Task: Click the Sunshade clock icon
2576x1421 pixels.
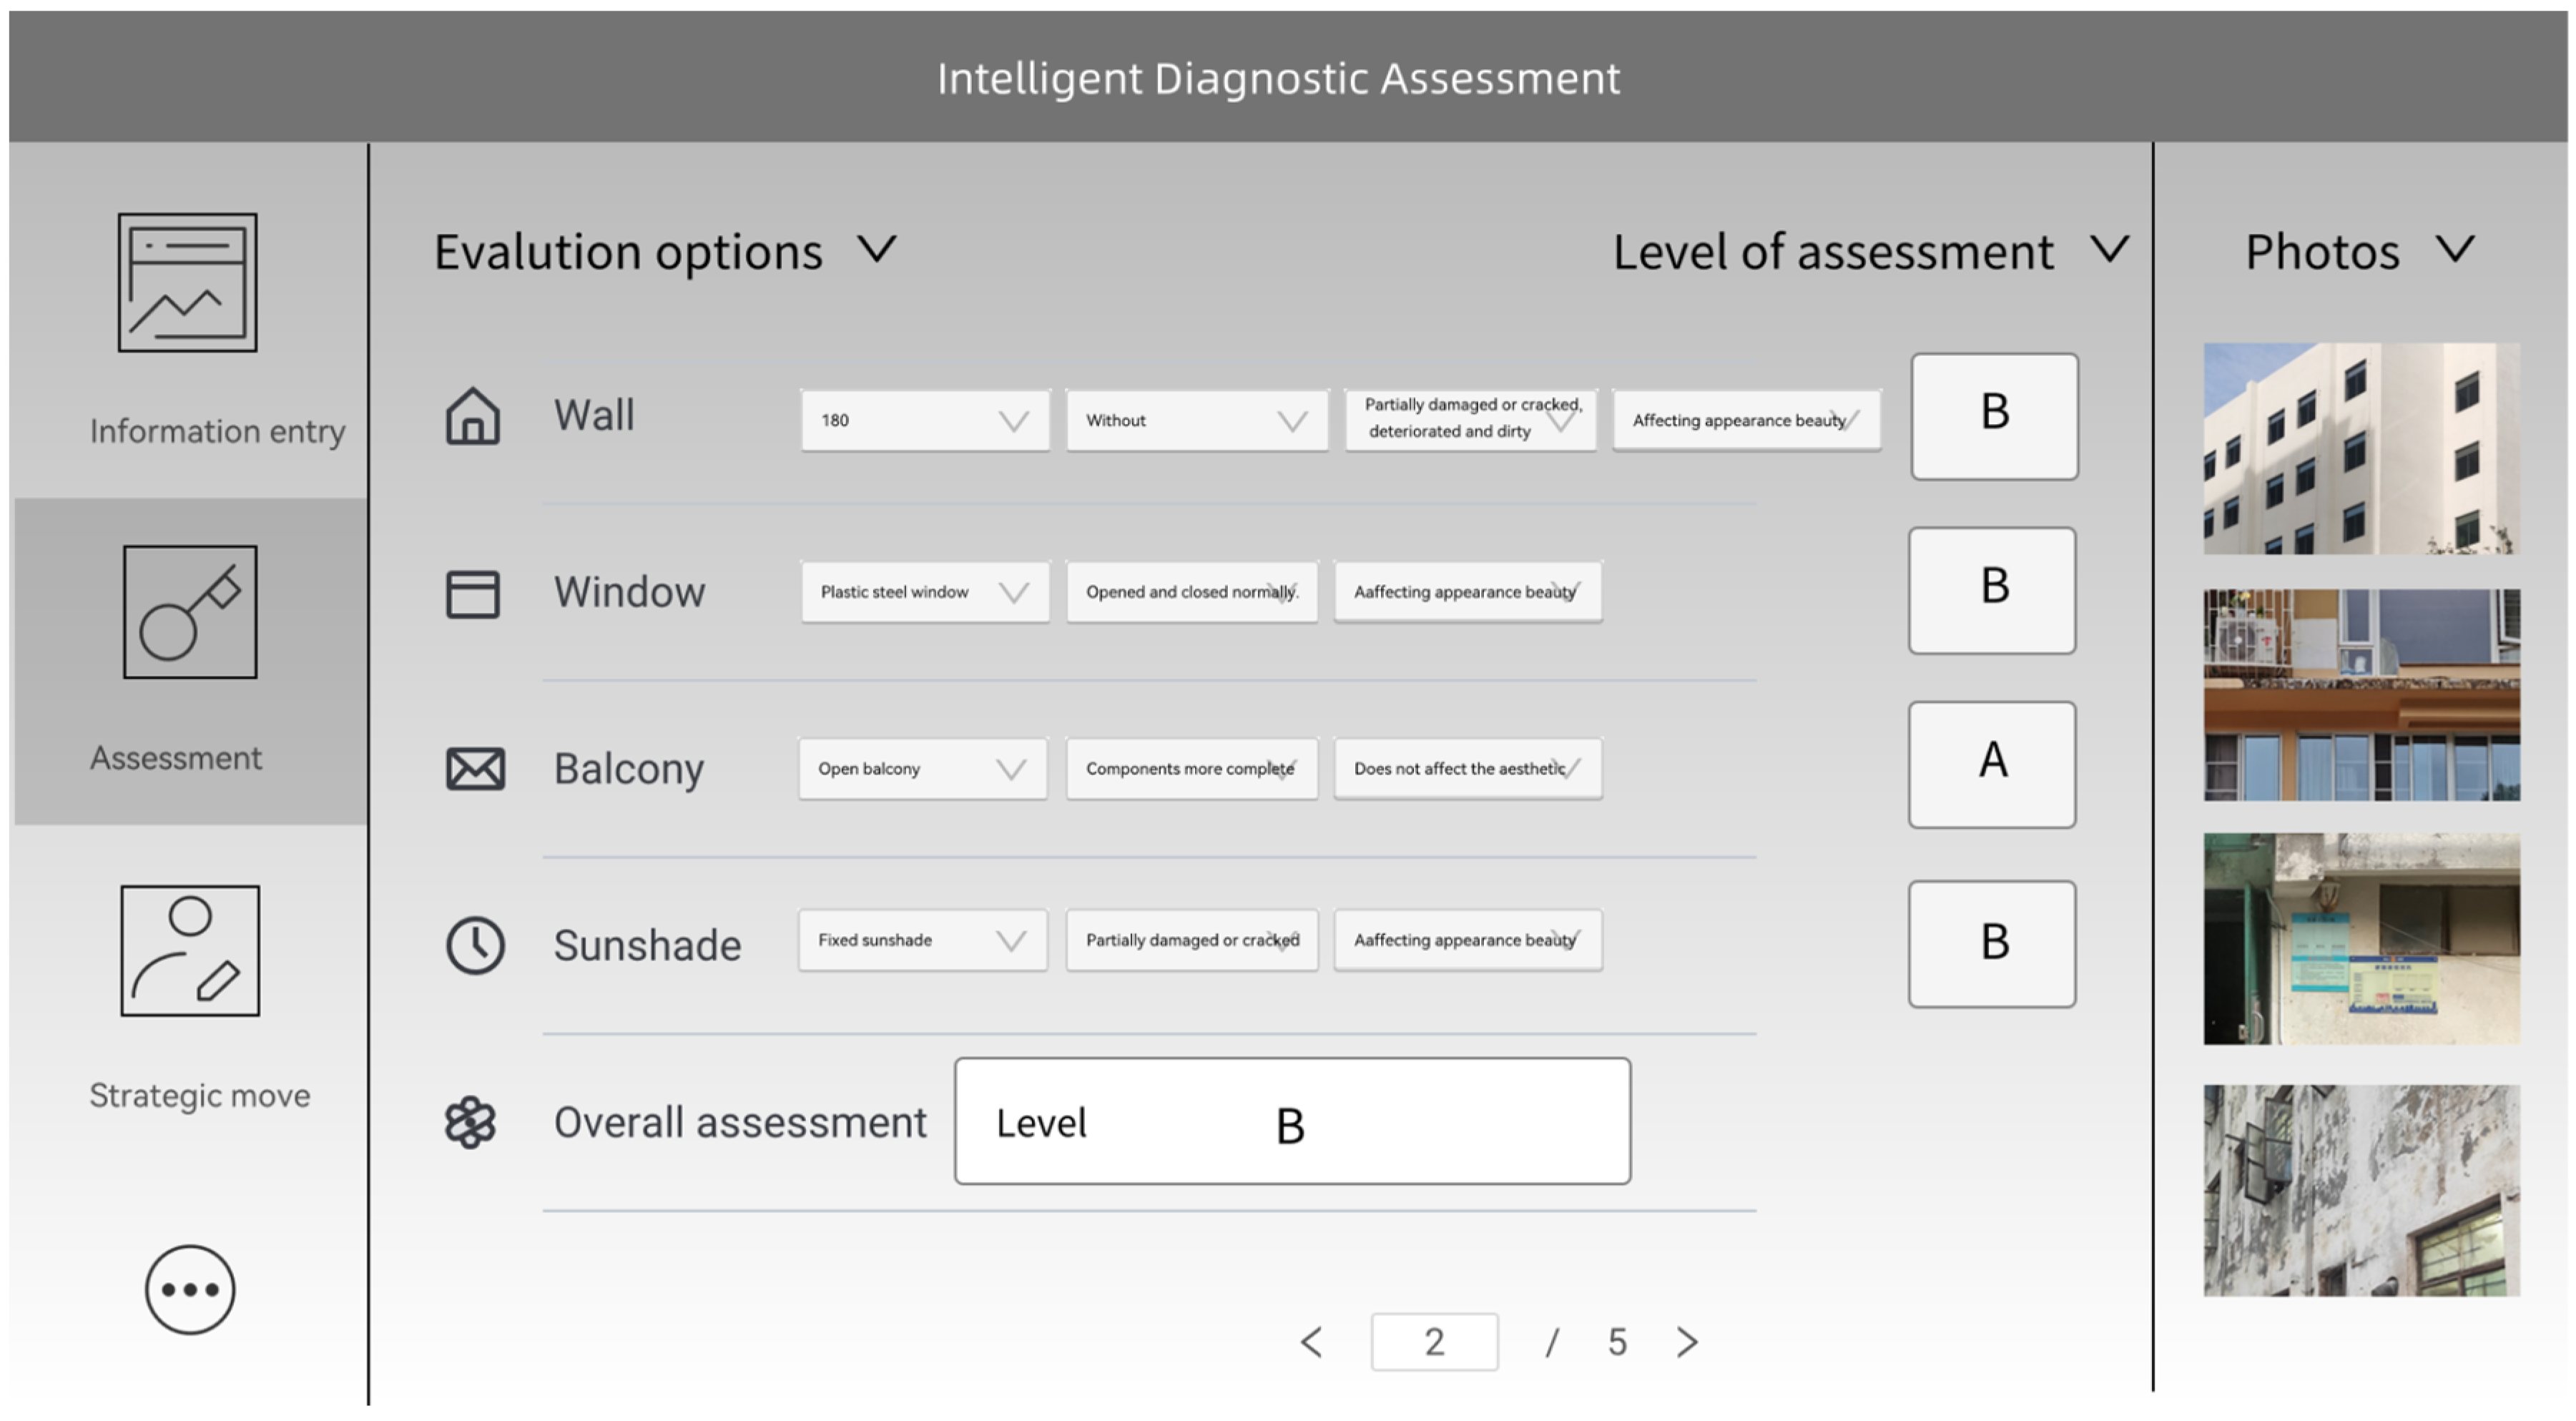Action: point(475,945)
